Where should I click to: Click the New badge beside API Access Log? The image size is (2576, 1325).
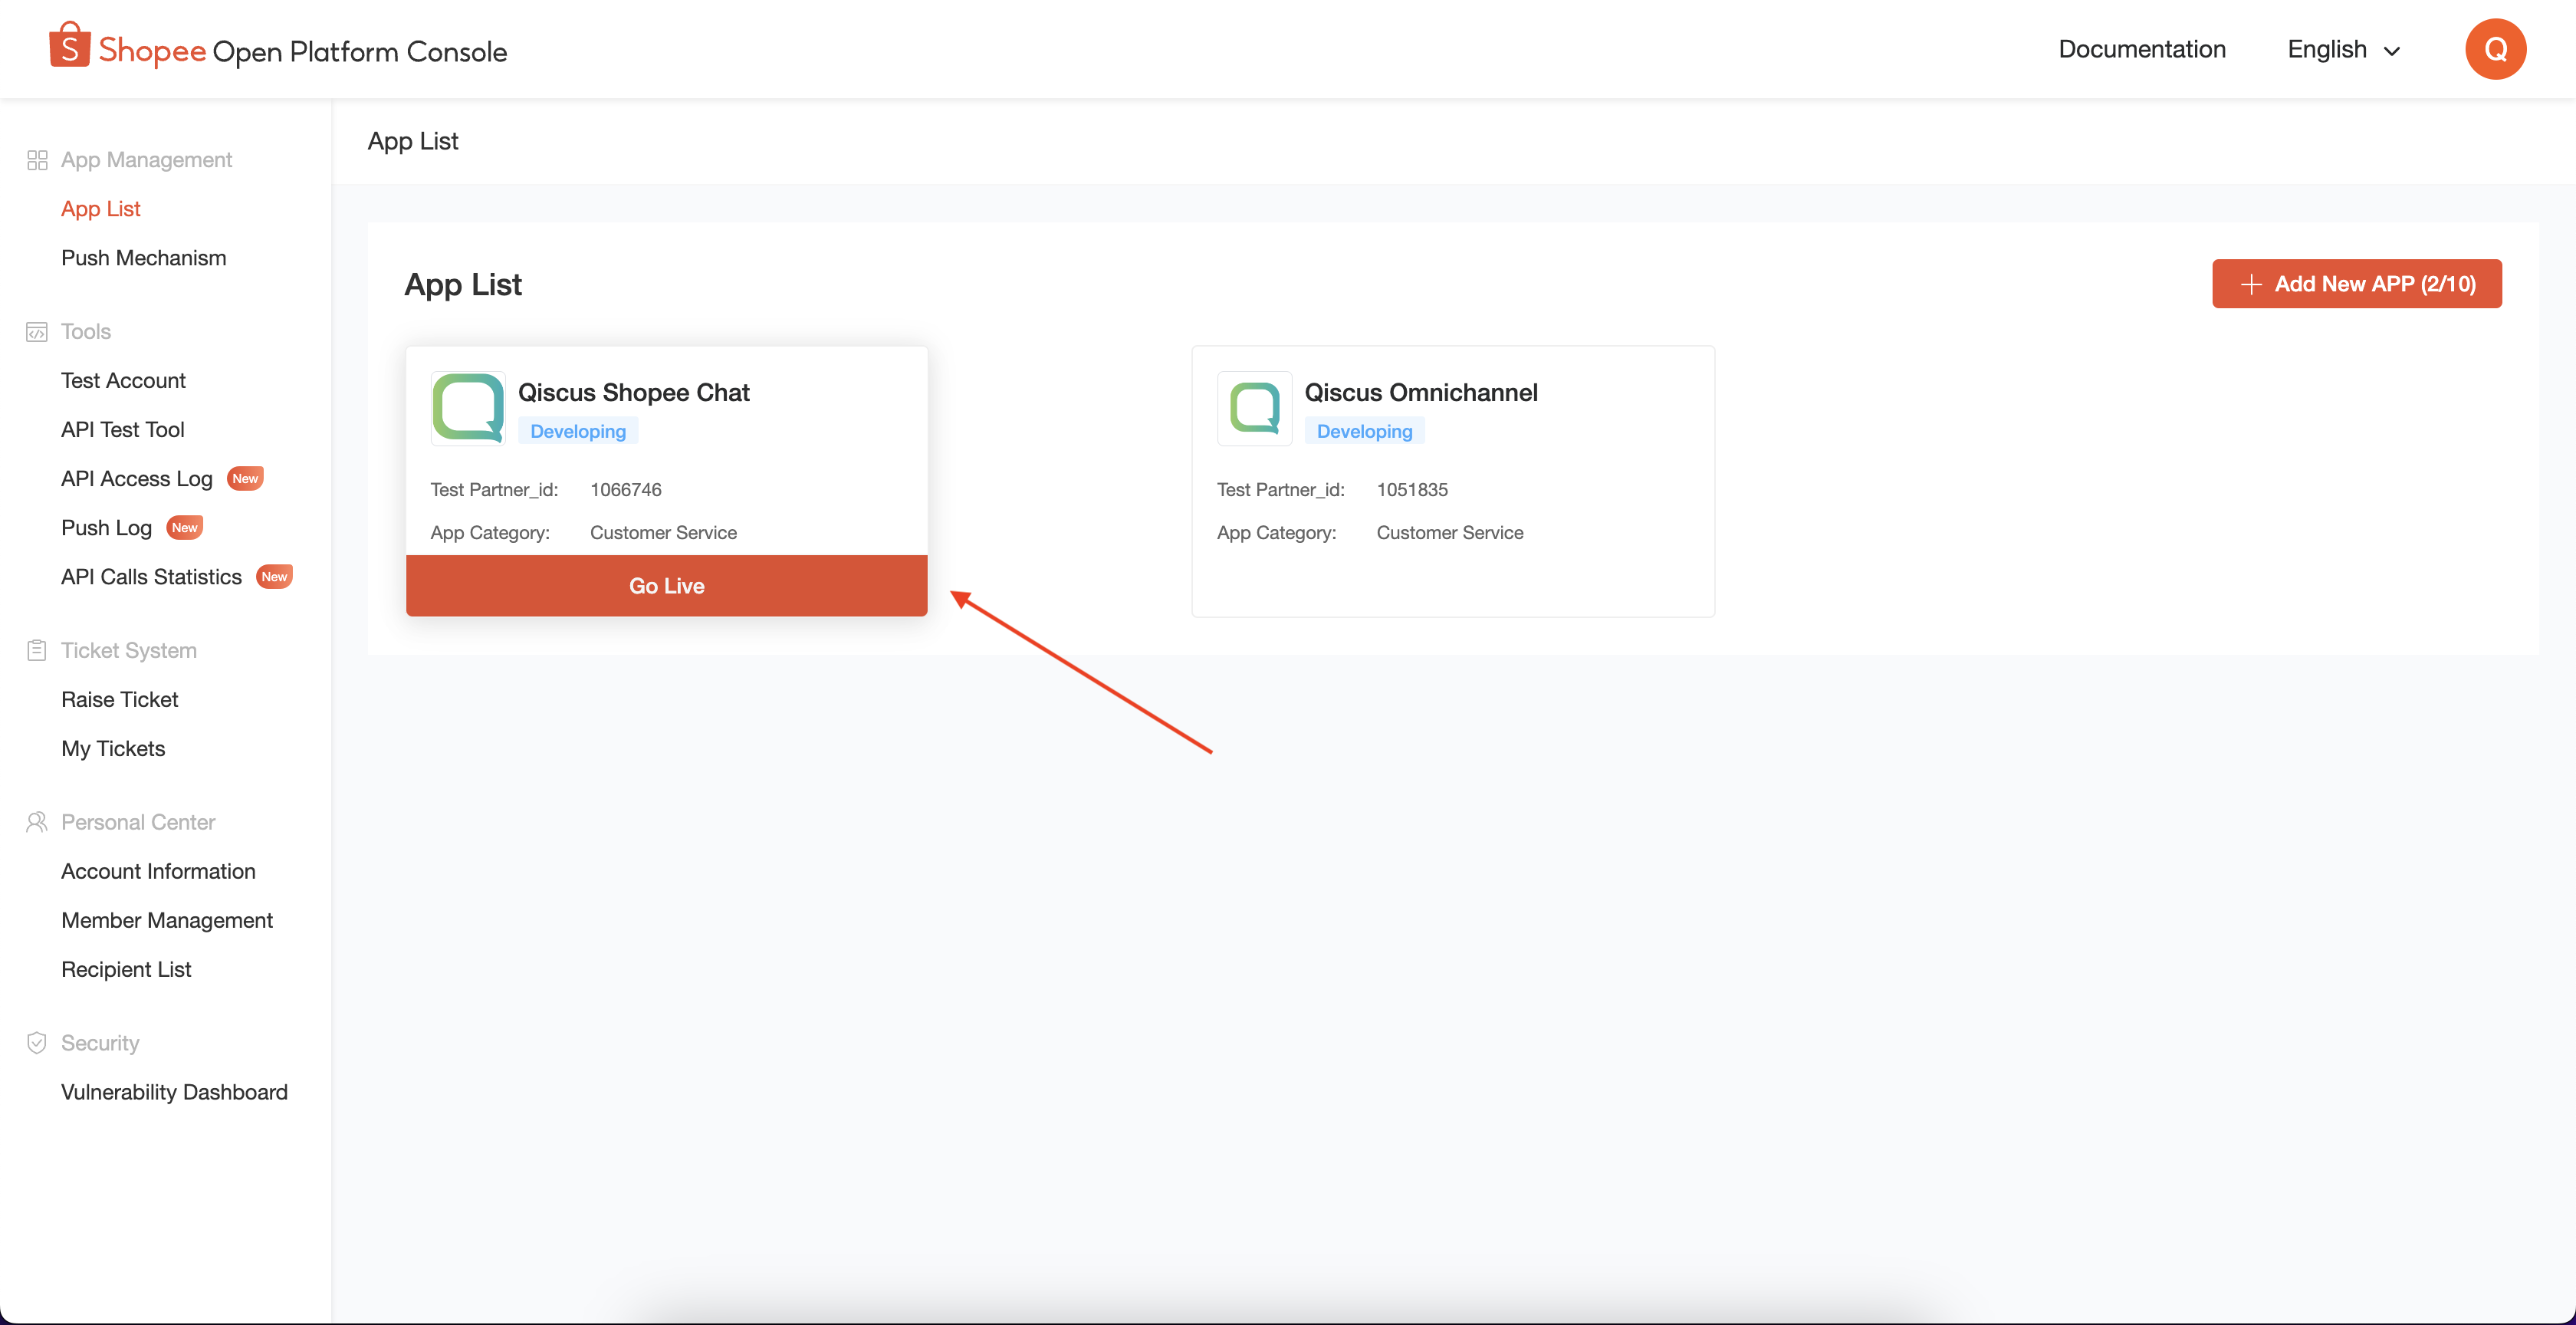click(x=245, y=479)
